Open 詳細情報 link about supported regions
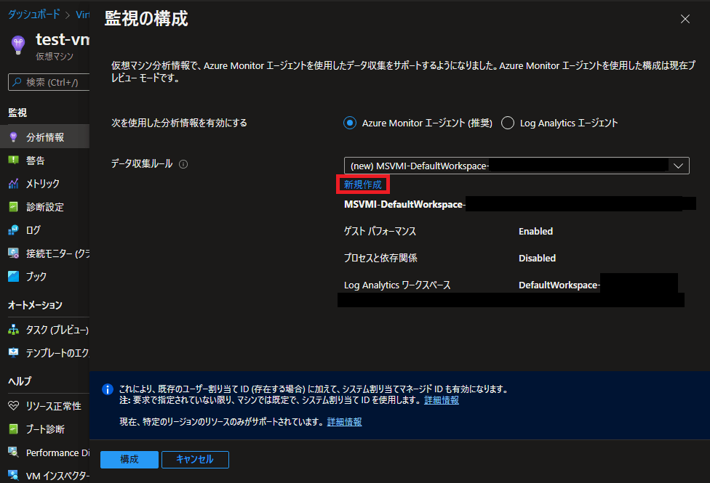Viewport: 710px width, 483px height. click(345, 422)
